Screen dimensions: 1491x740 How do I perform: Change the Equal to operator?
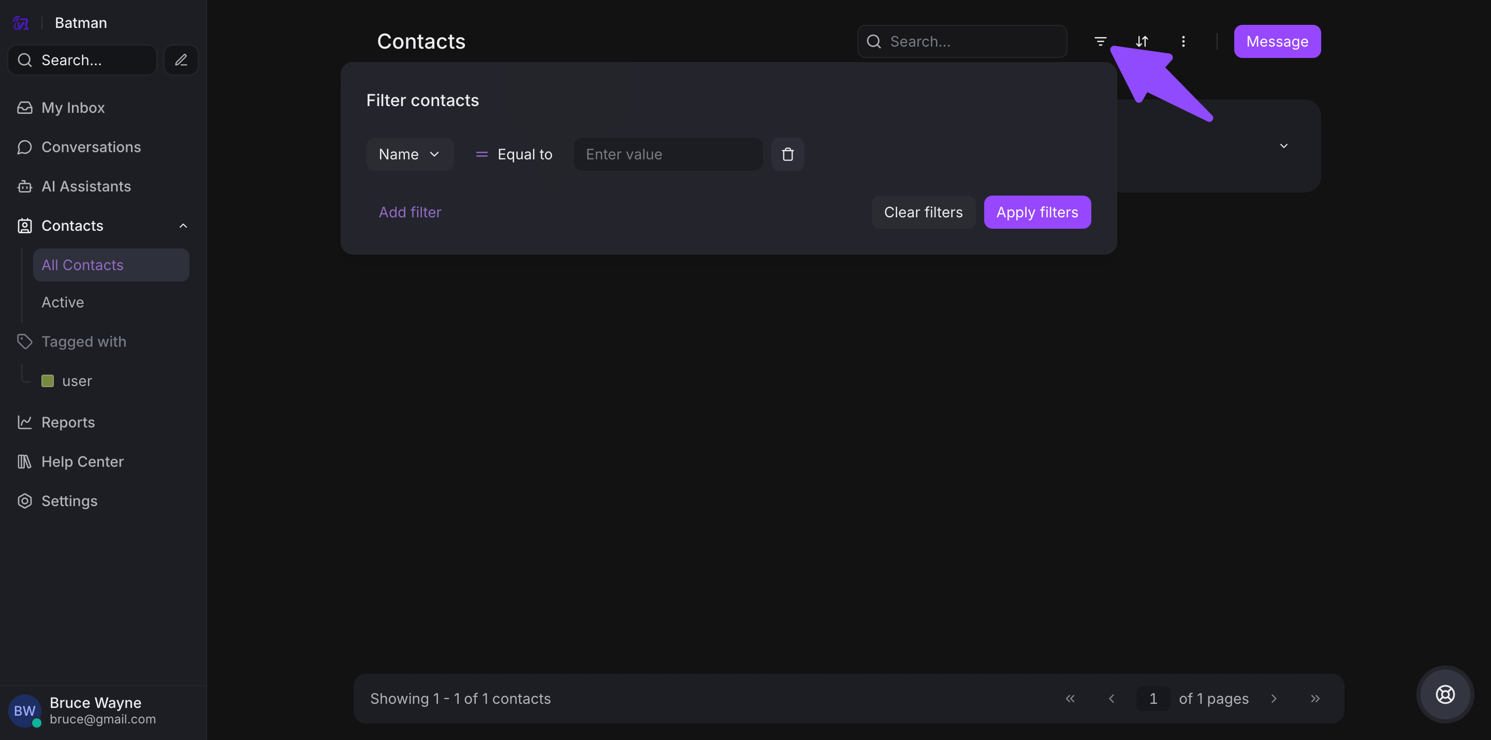pos(514,155)
